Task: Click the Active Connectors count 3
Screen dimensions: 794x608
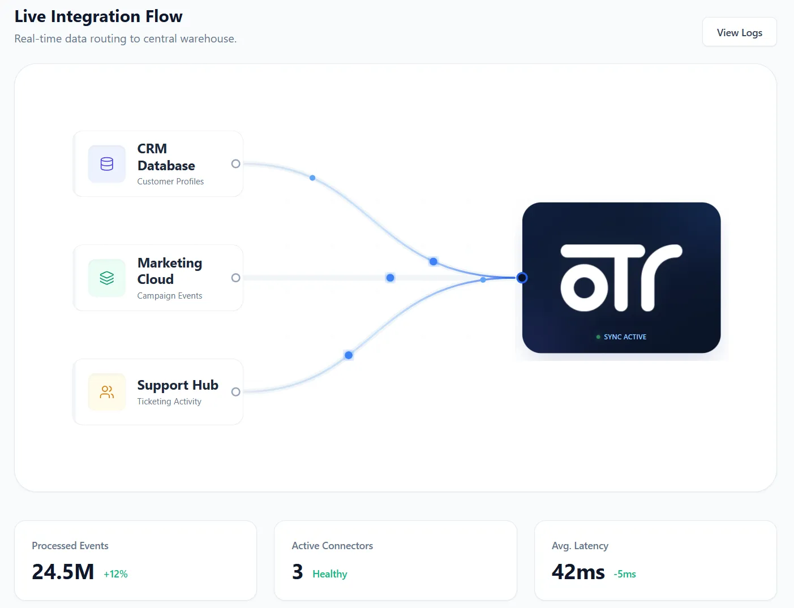Action: coord(298,572)
